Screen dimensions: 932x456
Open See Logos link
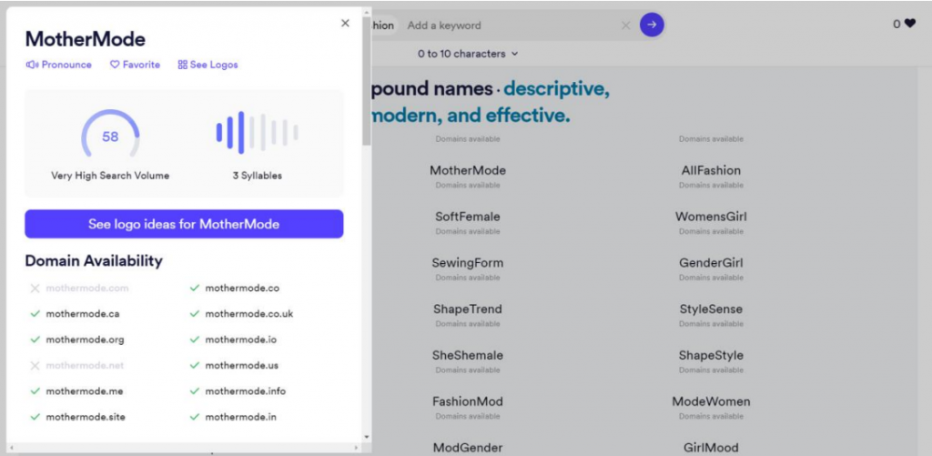[208, 65]
